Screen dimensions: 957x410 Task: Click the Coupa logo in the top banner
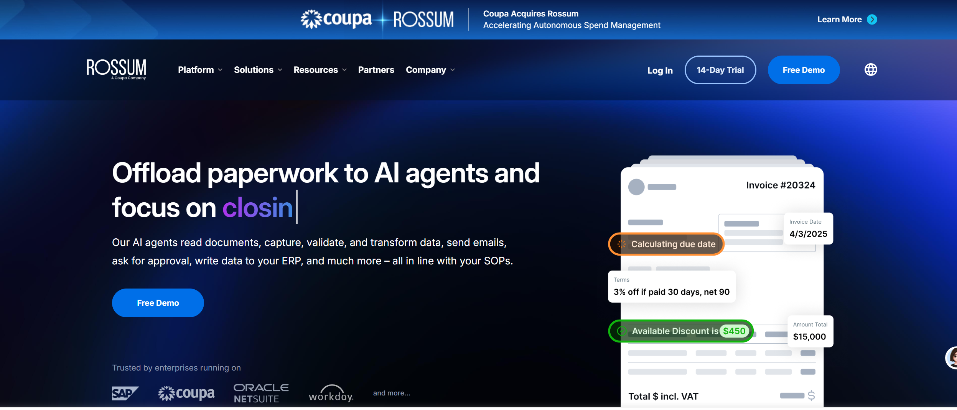click(336, 19)
